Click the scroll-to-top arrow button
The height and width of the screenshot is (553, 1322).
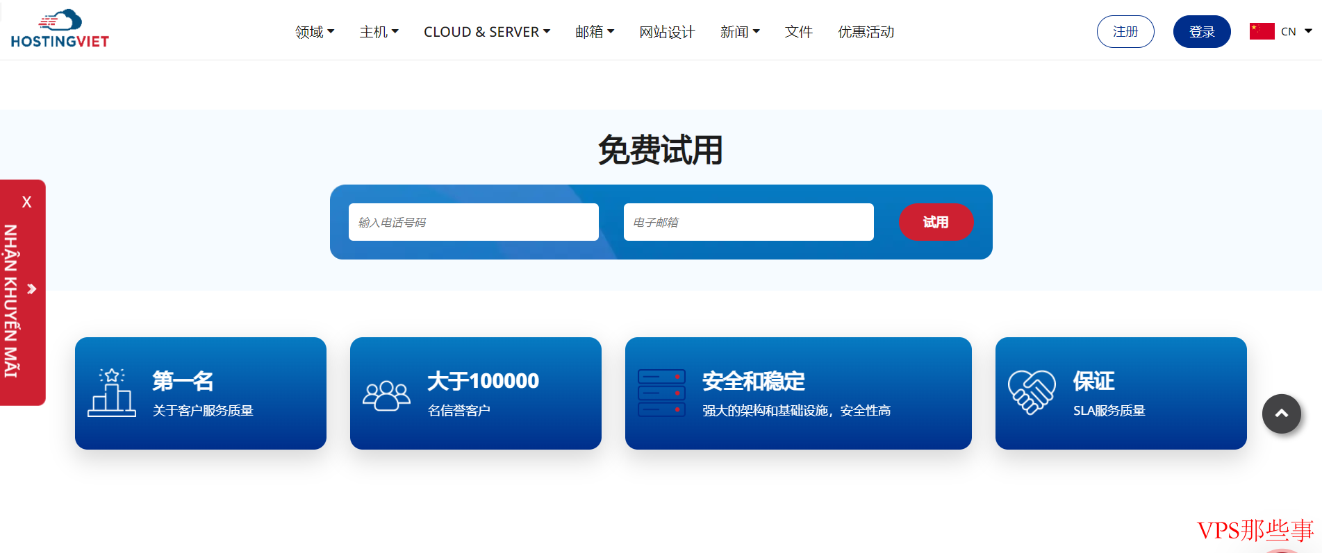(x=1281, y=414)
